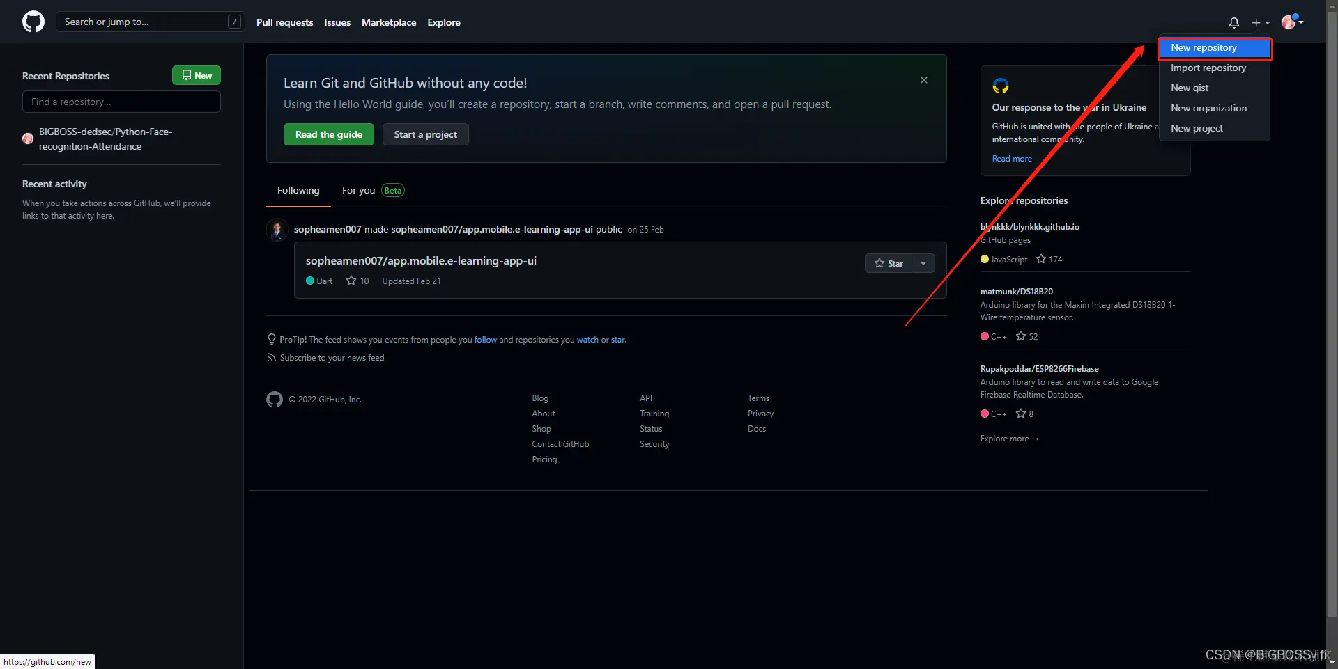This screenshot has height=669, width=1338.
Task: Open sopheamen007's avatar in the feed
Action: tap(277, 229)
